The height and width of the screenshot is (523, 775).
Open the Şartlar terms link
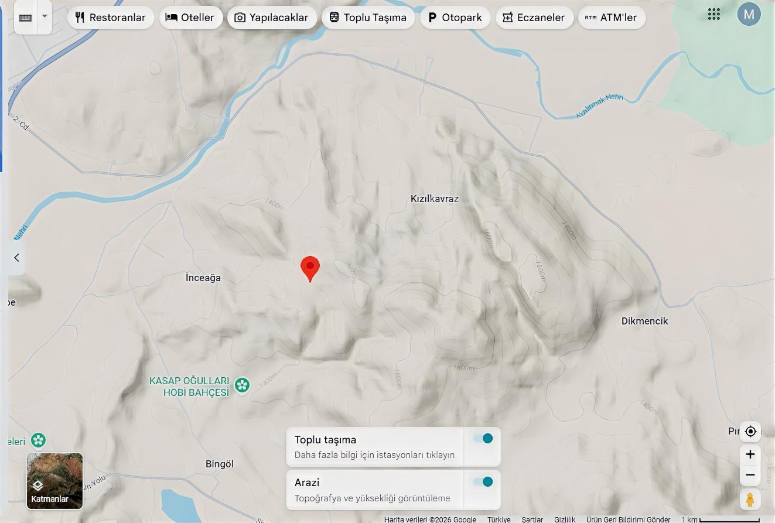532,519
